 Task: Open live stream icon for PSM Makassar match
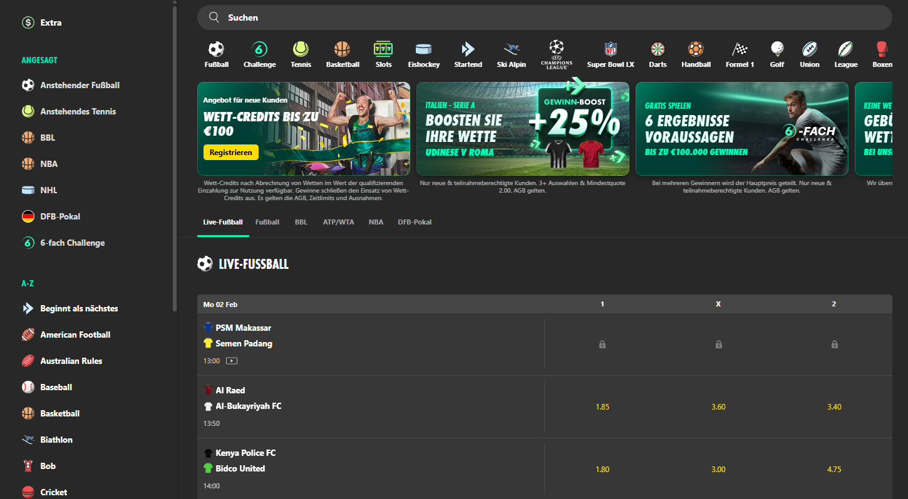pos(232,361)
